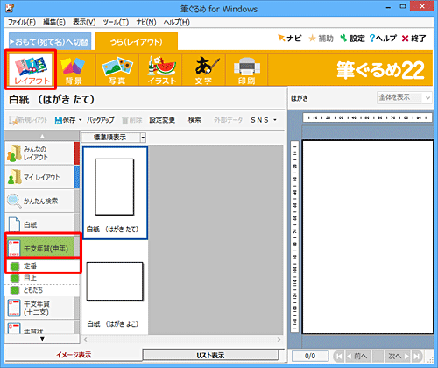Open 設定 settings in top bar
The image size is (438, 368).
352,39
